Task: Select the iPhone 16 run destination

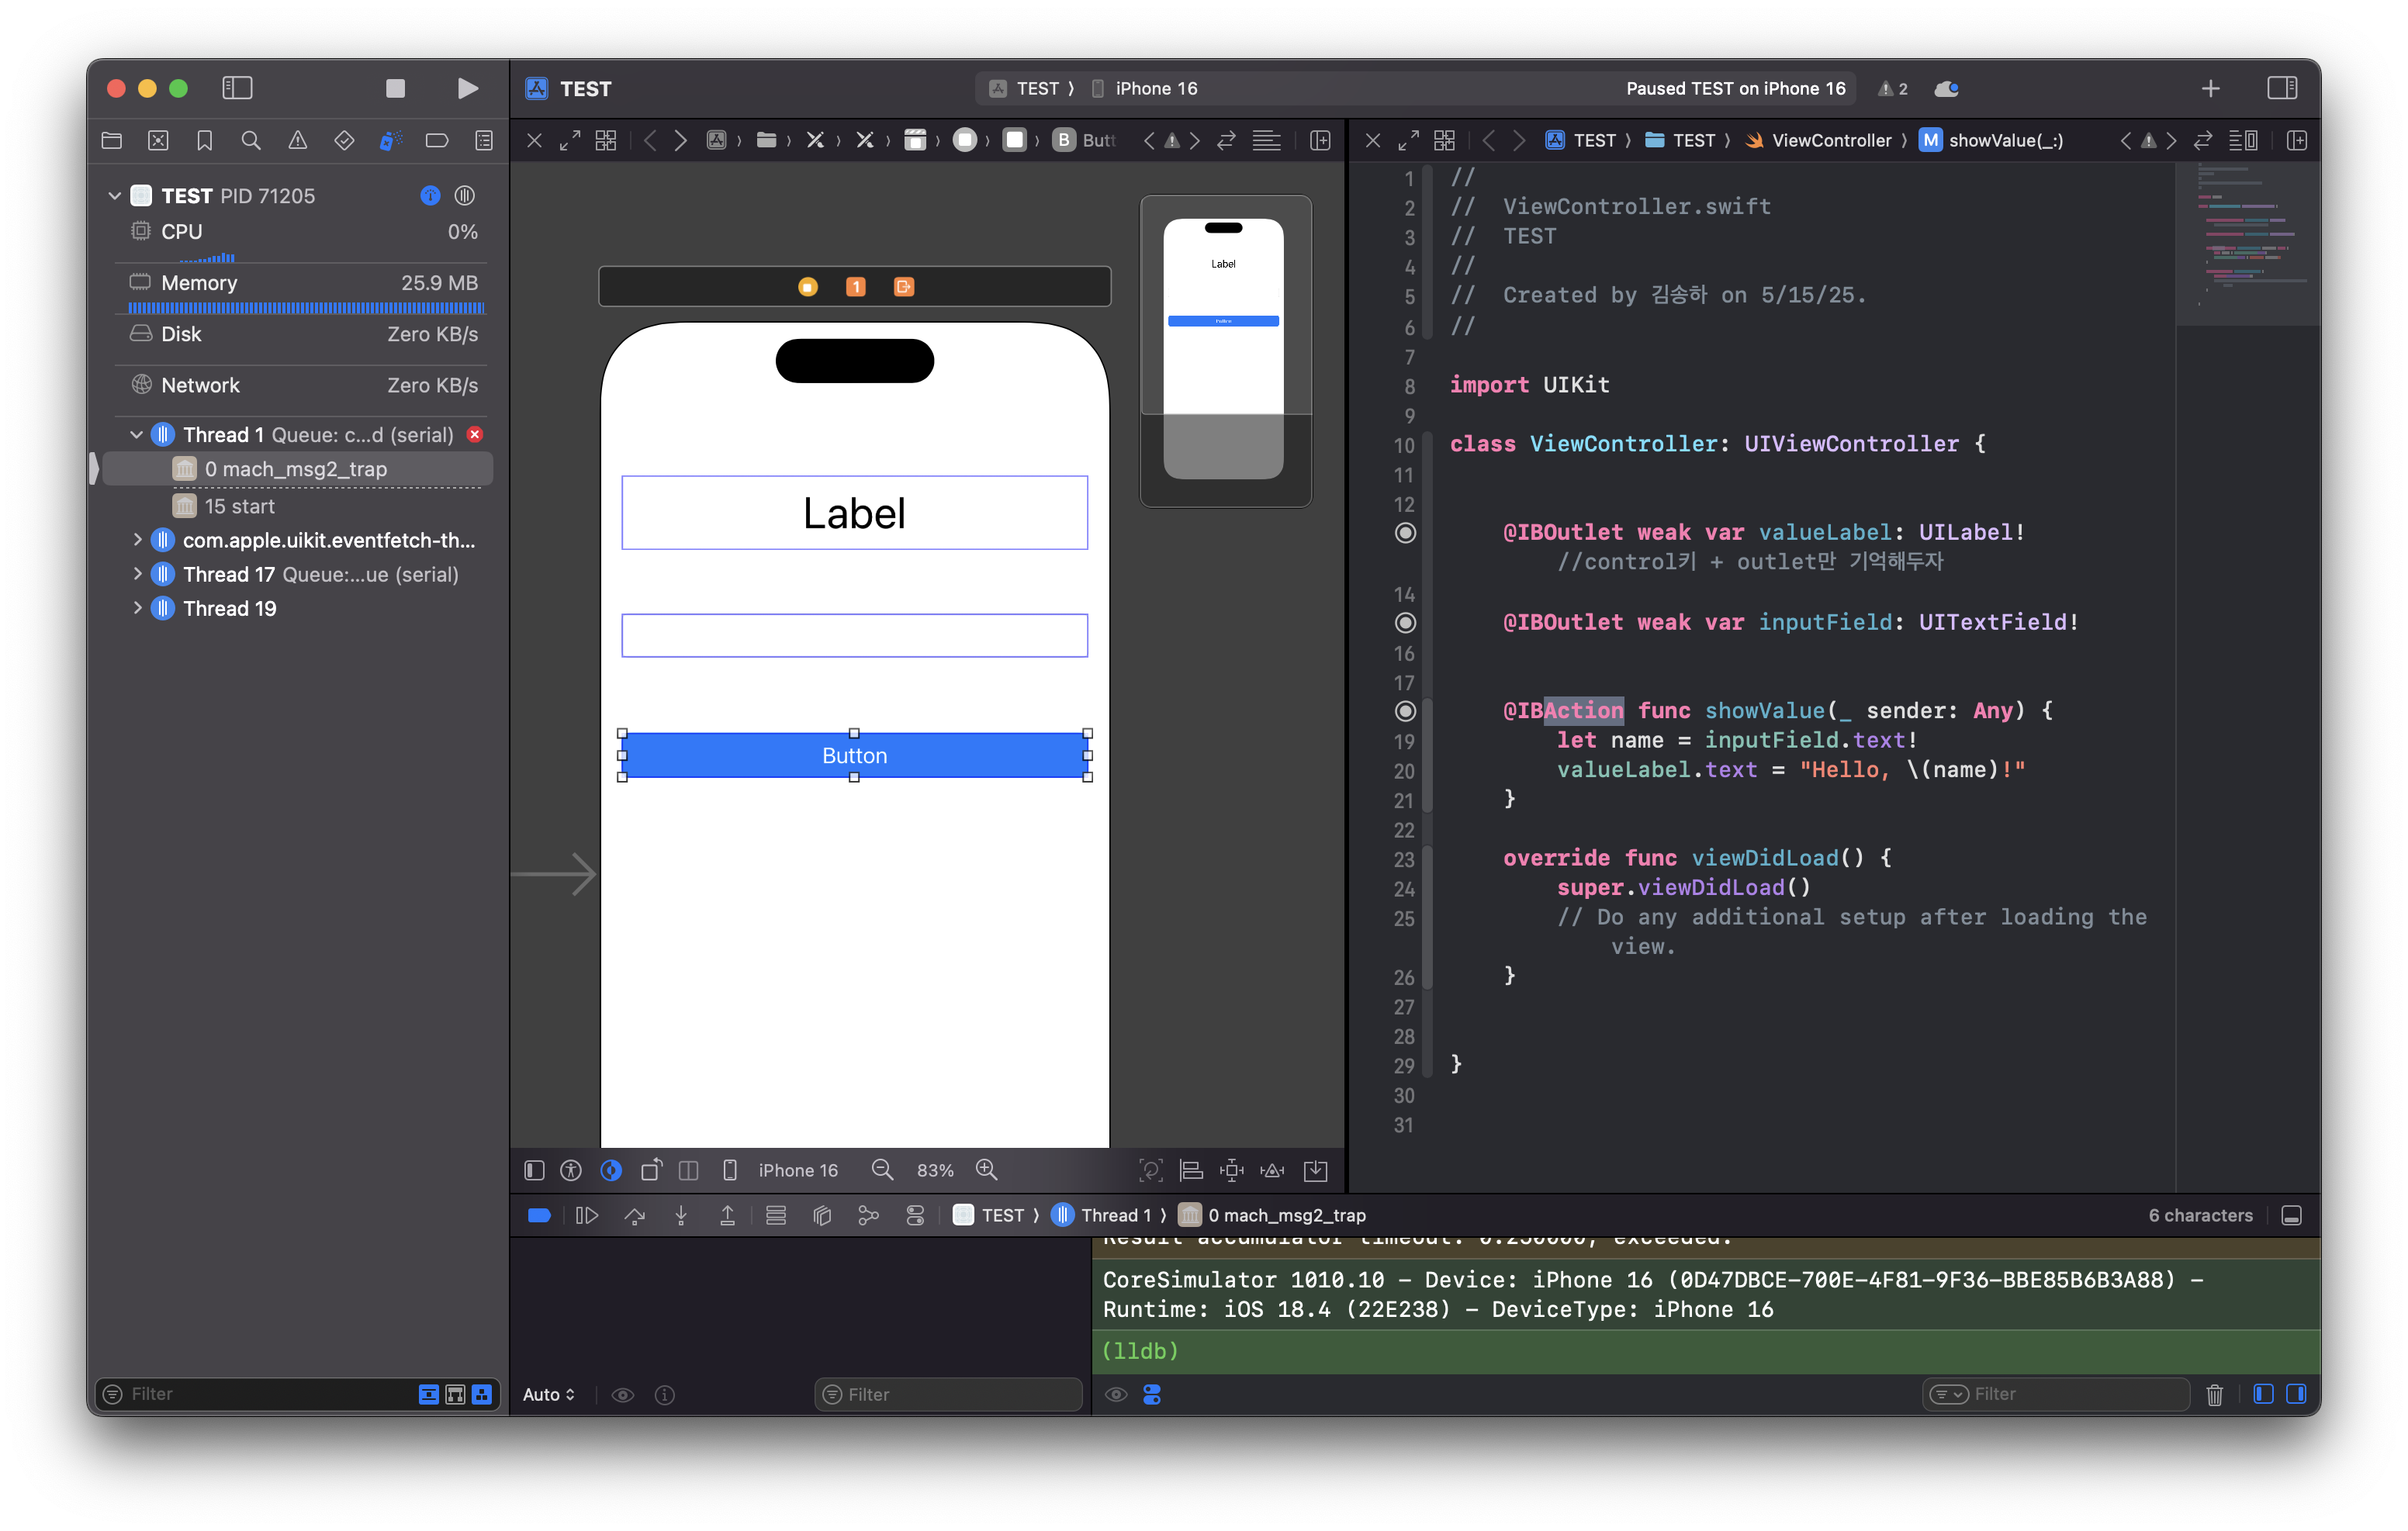Action: (x=1155, y=88)
